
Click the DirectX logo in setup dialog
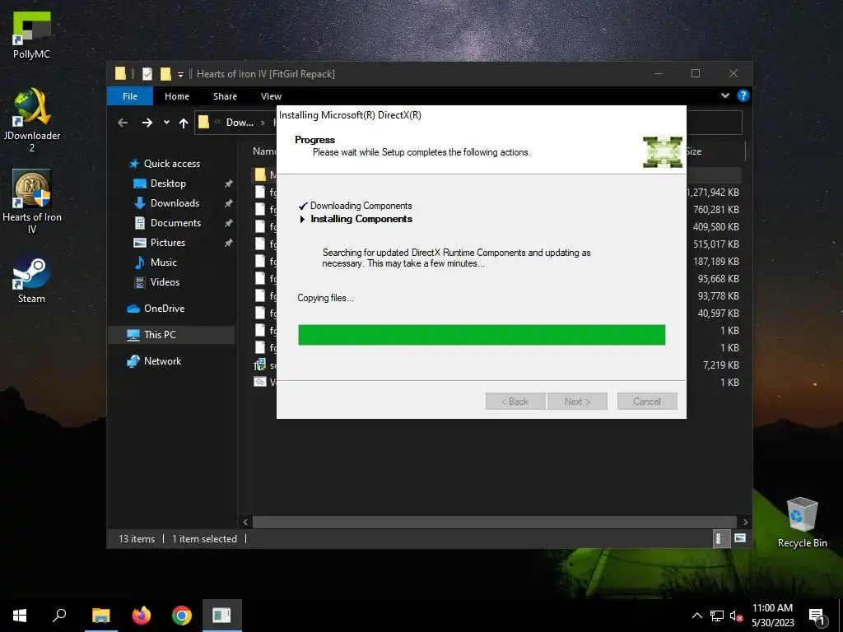pyautogui.click(x=663, y=151)
